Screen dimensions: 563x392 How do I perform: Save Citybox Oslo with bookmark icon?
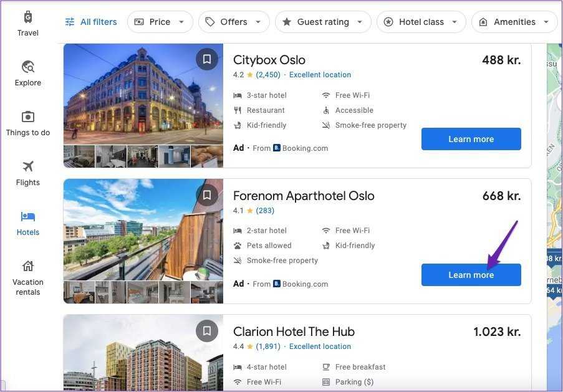(x=207, y=59)
